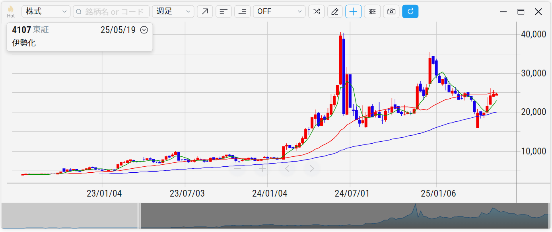This screenshot has width=552, height=232.
Task: Click the range navigator left handle
Action: [x=139, y=216]
